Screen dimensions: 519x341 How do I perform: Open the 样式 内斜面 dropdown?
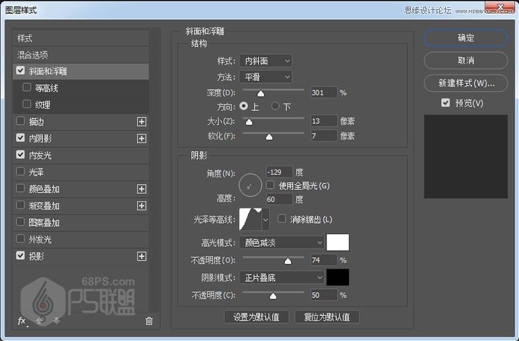tap(266, 61)
